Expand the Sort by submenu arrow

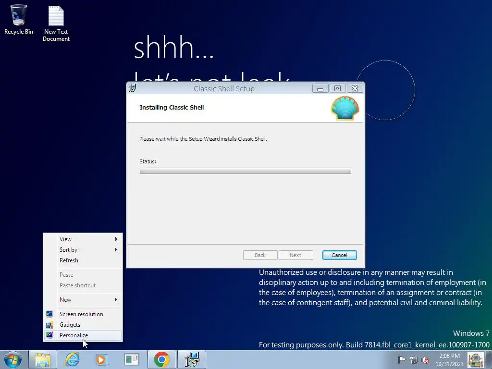pos(116,250)
